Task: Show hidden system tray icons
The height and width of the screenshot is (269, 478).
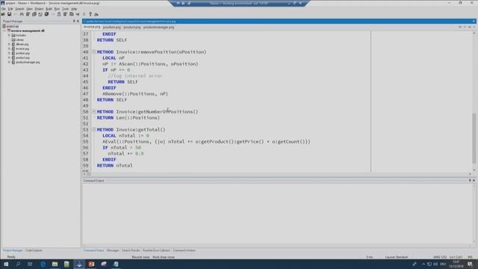Action: pyautogui.click(x=423, y=264)
